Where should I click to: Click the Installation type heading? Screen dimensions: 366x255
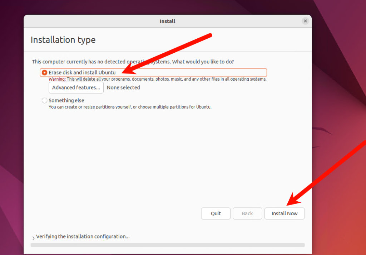[63, 40]
